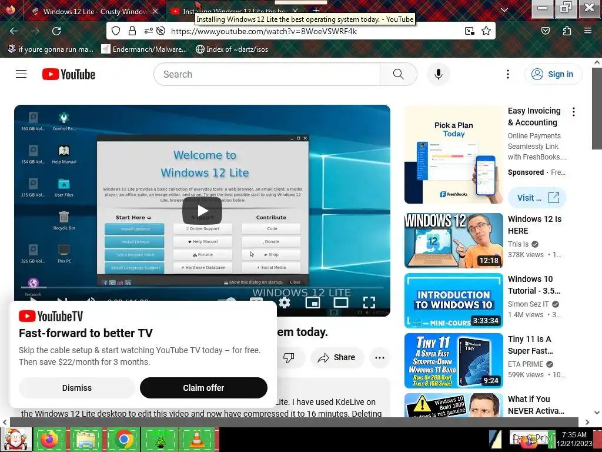Open 'if youre gonna run ma...' bookmark
The width and height of the screenshot is (602, 452).
[x=51, y=49]
